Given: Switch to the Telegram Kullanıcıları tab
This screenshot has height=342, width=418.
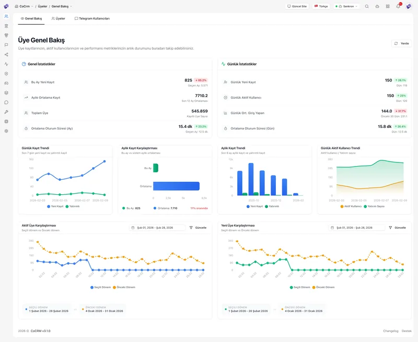Looking at the screenshot, I should click(x=92, y=19).
